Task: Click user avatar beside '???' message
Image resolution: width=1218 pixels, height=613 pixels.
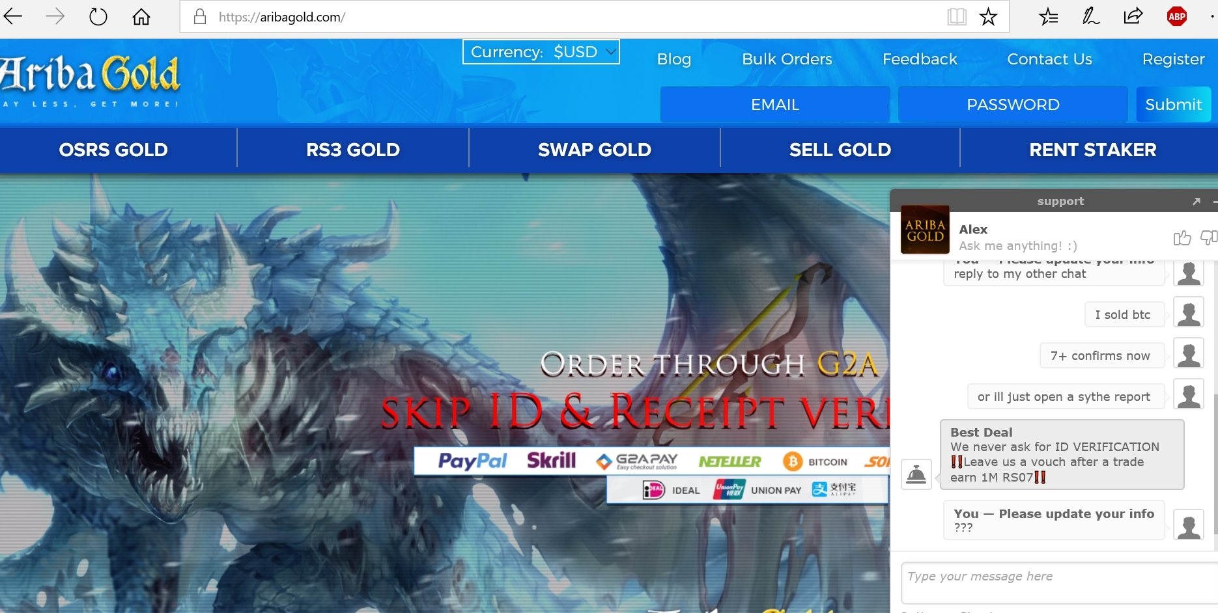Action: pos(1189,524)
